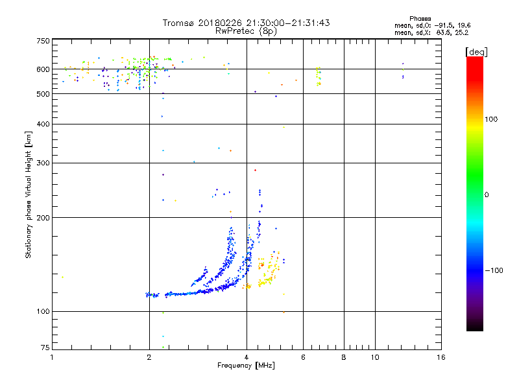The height and width of the screenshot is (389, 519).
Task: Click the mean, sd,O phase statistics text
Action: point(432,25)
